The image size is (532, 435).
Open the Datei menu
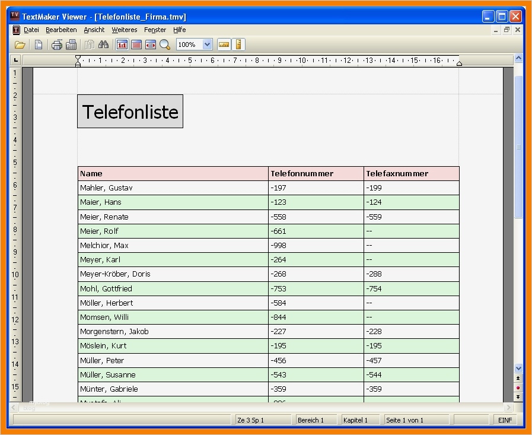(31, 30)
